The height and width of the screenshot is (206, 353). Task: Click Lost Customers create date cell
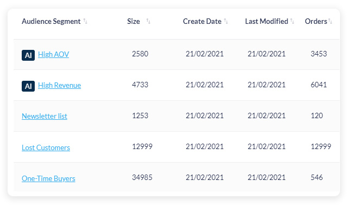click(x=205, y=147)
